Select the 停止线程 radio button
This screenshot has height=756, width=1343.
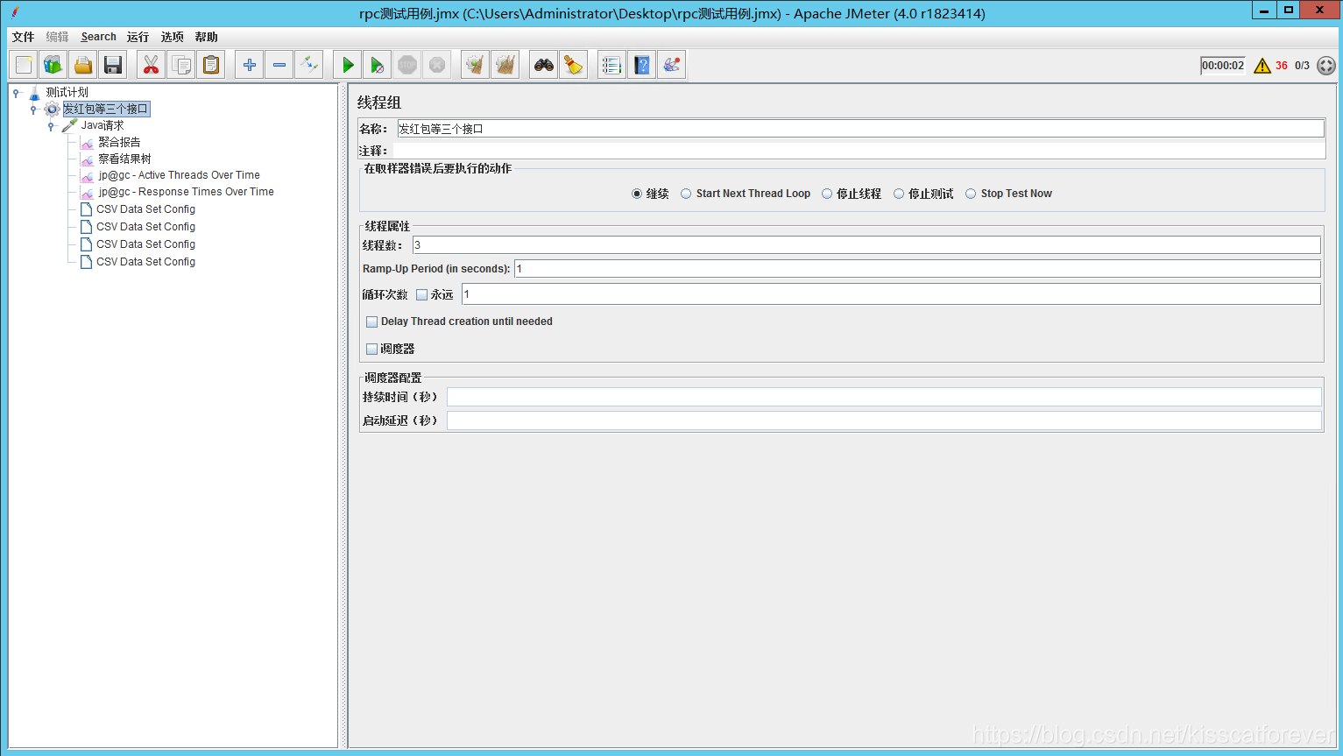tap(827, 194)
